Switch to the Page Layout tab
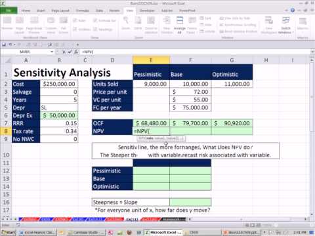Screen dimensions: 315x236 coord(60,10)
